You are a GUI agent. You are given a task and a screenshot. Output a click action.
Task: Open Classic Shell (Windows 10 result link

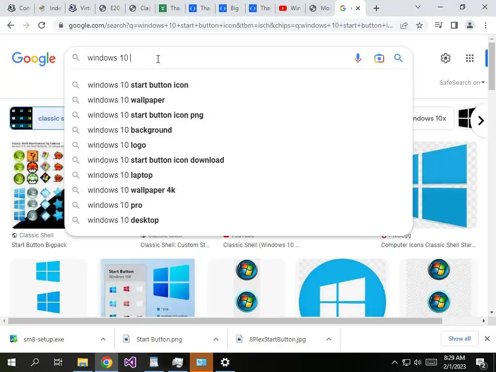click(x=262, y=245)
